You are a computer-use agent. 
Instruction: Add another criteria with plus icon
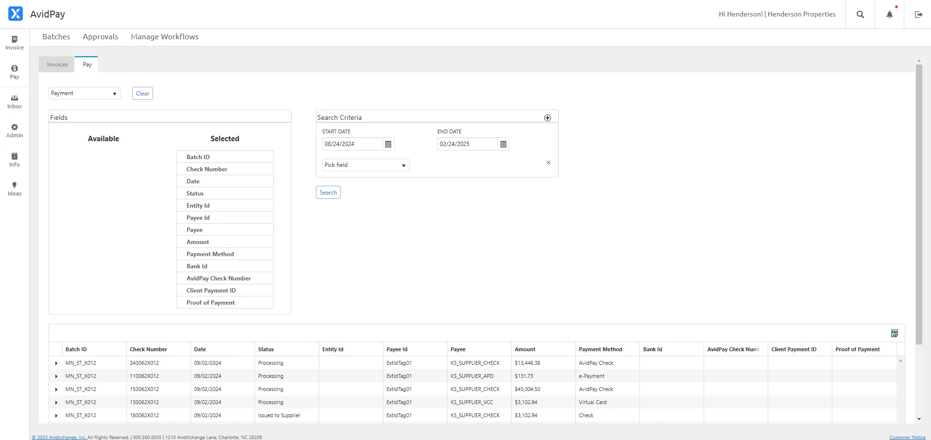pyautogui.click(x=548, y=117)
